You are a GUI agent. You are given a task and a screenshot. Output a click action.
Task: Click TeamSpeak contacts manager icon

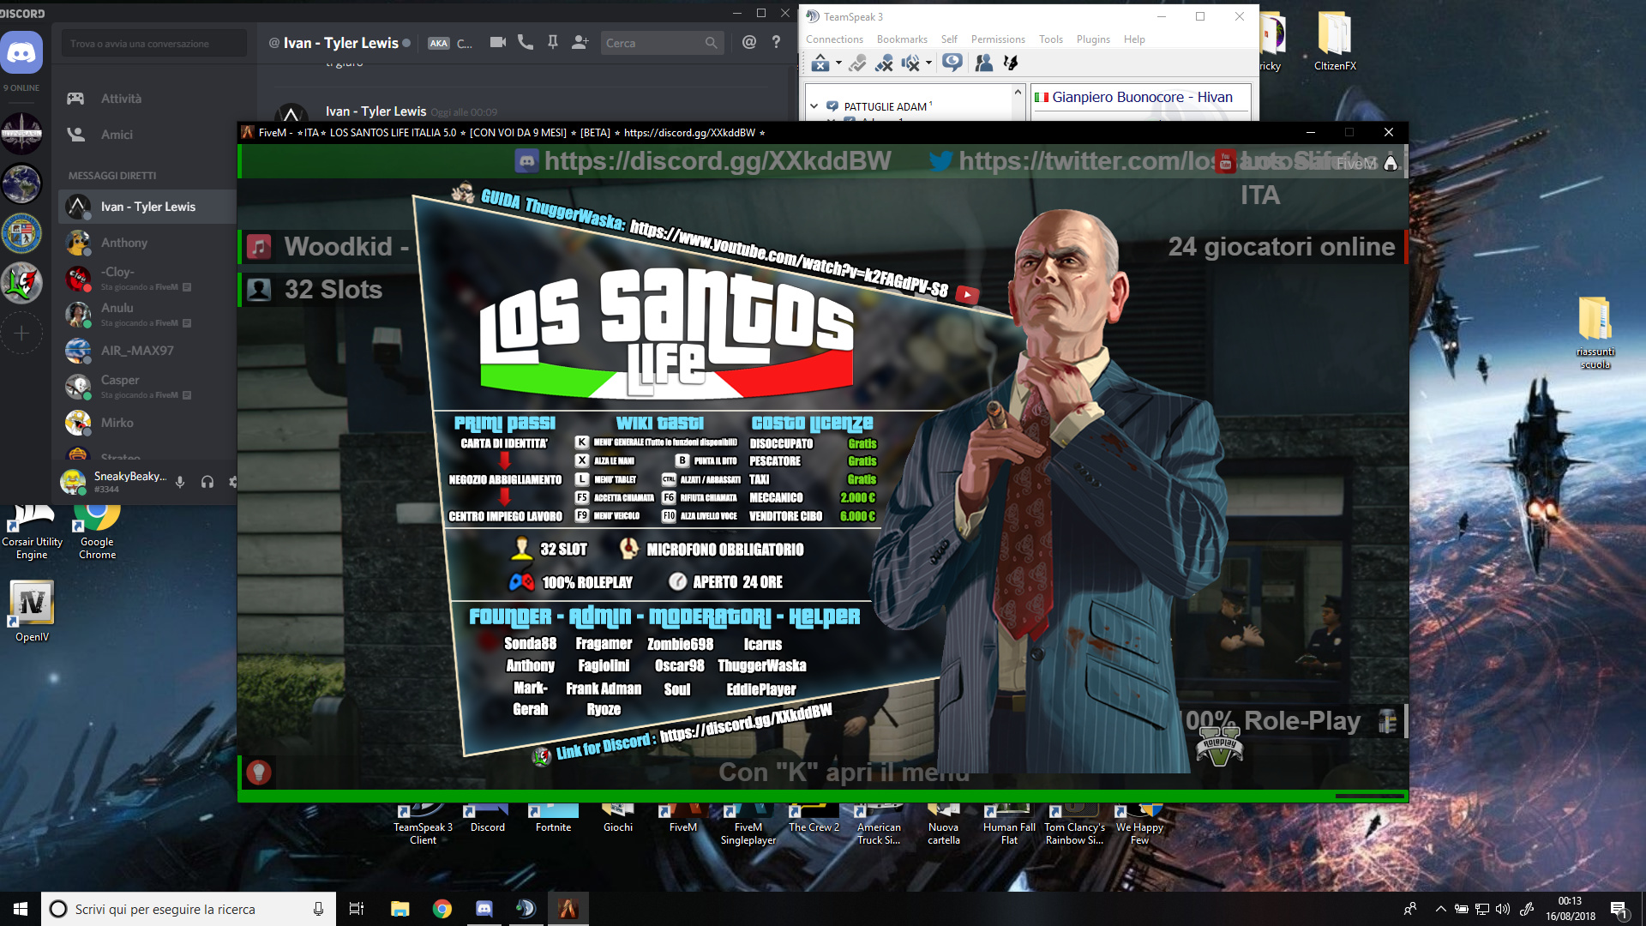click(x=983, y=63)
